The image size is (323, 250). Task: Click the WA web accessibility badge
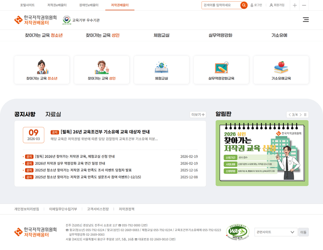pyautogui.click(x=237, y=232)
